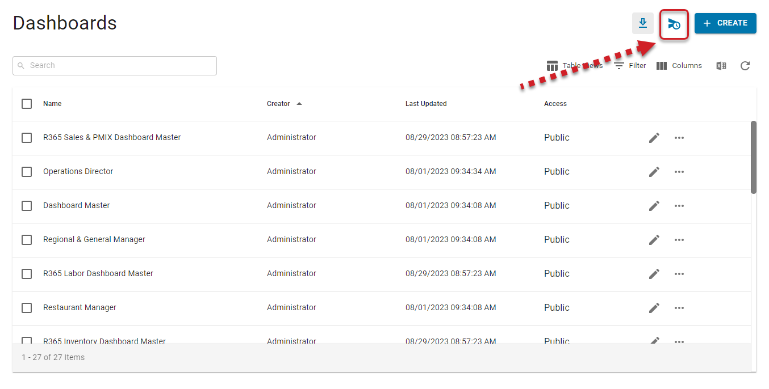Click the refresh table icon
This screenshot has height=389, width=769.
(x=745, y=66)
